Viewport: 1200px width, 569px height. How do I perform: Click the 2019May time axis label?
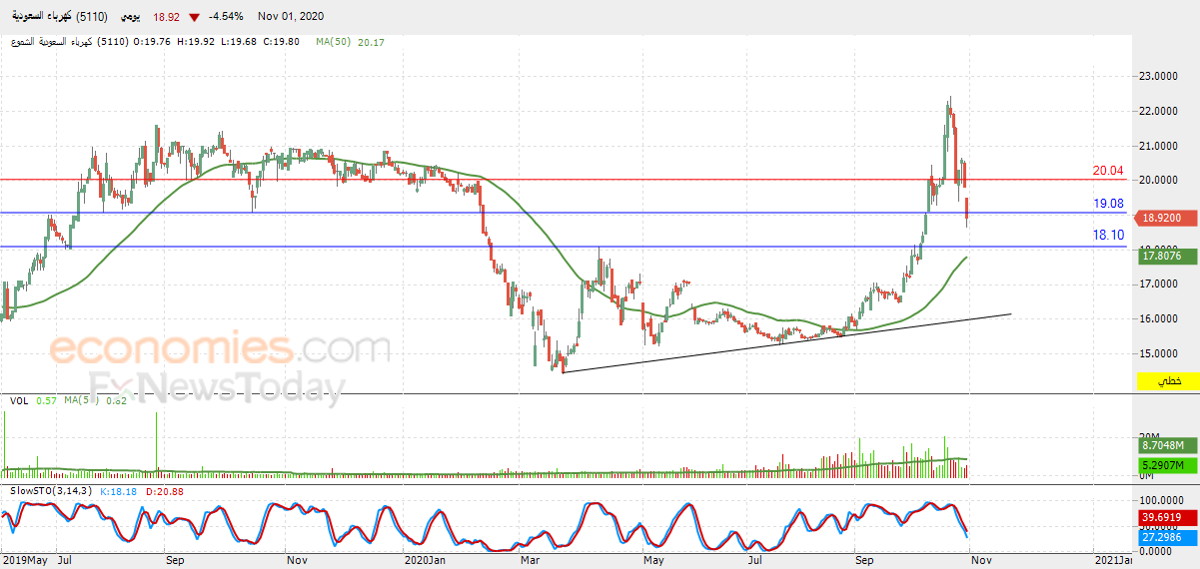point(24,561)
